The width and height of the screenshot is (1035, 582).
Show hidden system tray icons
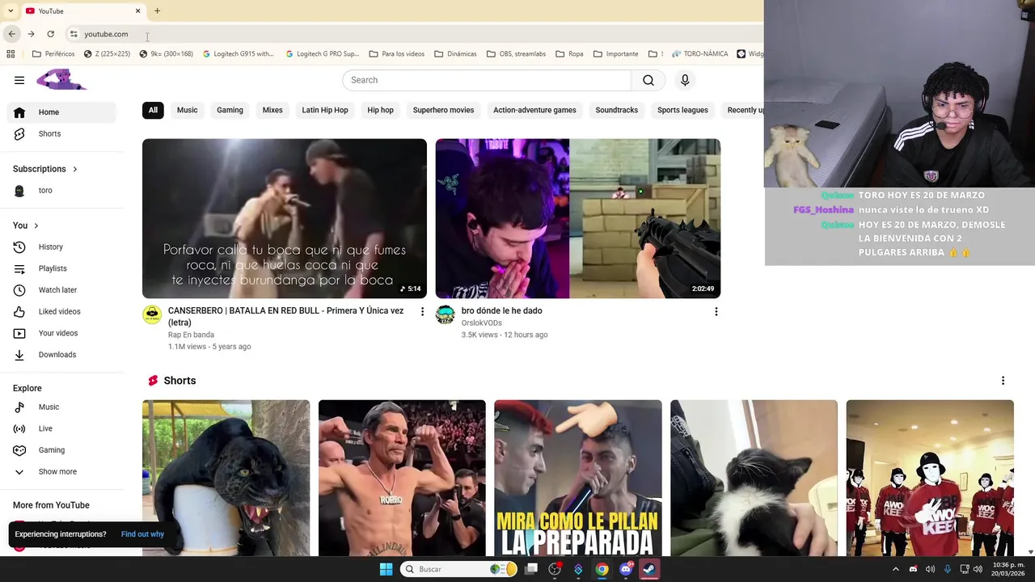(895, 569)
